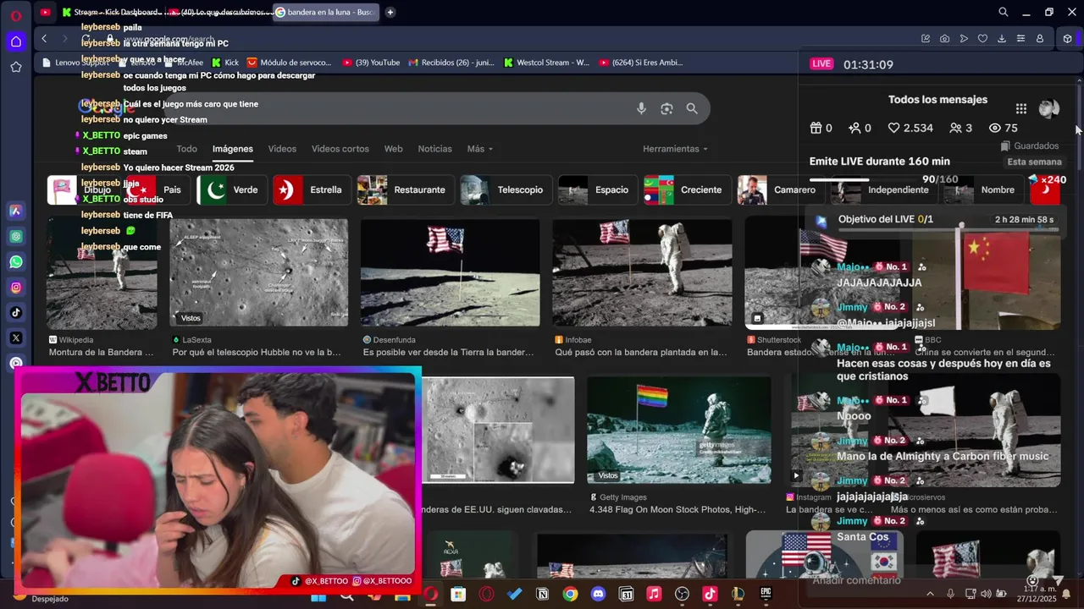Open Kick bookmark in bookmarks bar
Screen dimensions: 1084x609
(x=225, y=63)
